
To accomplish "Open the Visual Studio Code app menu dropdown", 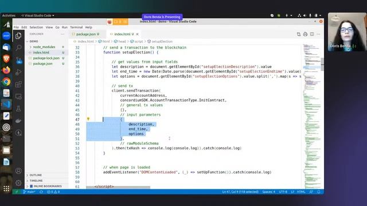I will pyautogui.click(x=38, y=15).
